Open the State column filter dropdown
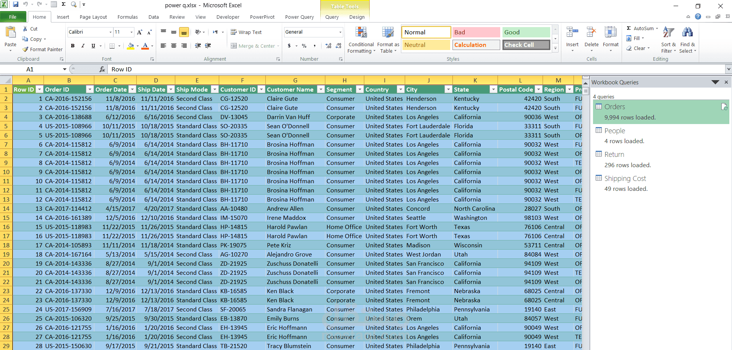This screenshot has width=732, height=350. click(493, 89)
